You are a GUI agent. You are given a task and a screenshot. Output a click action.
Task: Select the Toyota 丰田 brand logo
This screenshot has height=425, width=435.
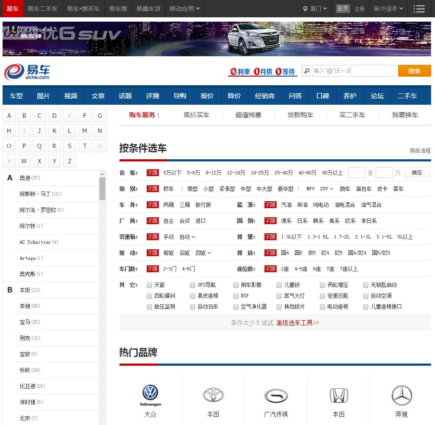pyautogui.click(x=213, y=394)
